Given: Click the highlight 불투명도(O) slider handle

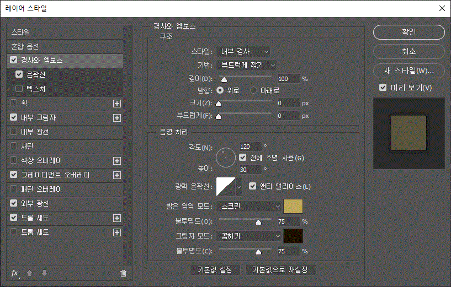Looking at the screenshot, I should [258, 223].
